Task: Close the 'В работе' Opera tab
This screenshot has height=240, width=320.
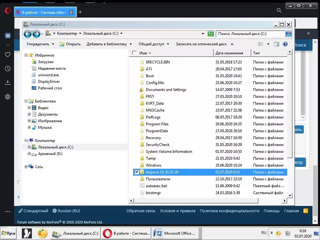Action: [71, 12]
